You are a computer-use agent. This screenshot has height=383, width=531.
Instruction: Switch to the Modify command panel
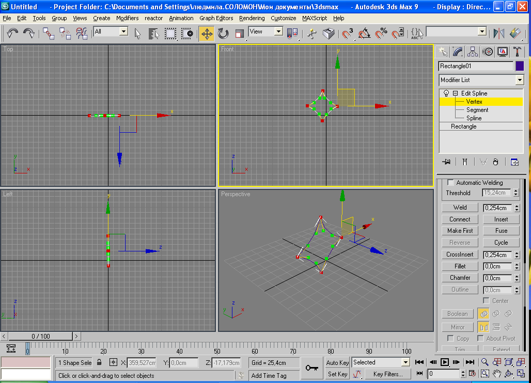pyautogui.click(x=458, y=52)
